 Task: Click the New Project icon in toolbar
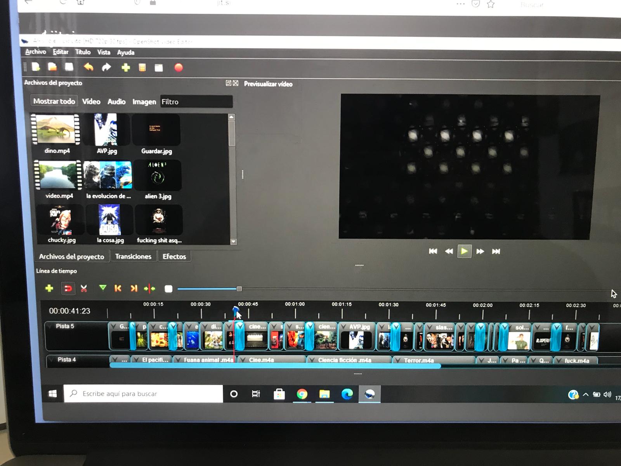click(36, 67)
